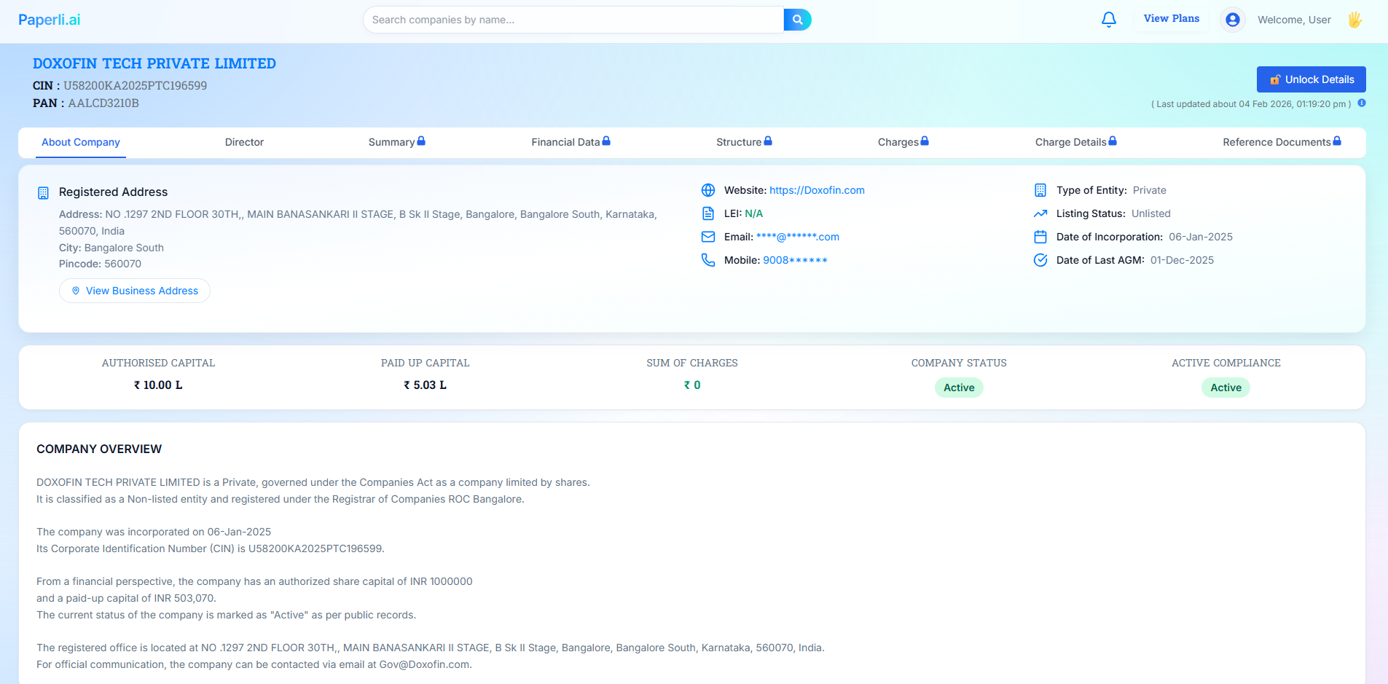Screen dimensions: 1388x684
Task: Open the https://Doxofin.com website link
Action: coord(817,190)
